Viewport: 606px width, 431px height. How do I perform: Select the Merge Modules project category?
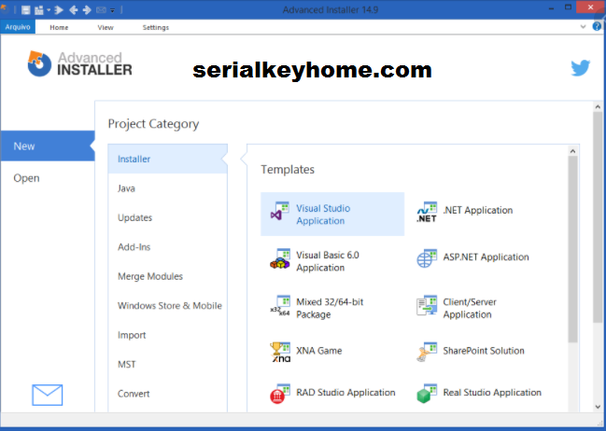168,276
